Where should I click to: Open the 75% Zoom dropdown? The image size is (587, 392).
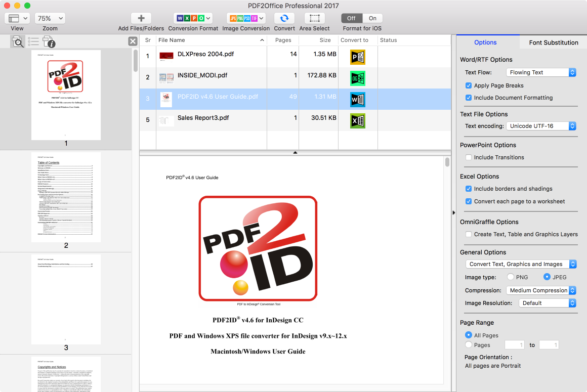[50, 18]
